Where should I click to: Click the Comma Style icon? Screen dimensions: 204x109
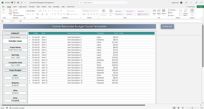91,14
